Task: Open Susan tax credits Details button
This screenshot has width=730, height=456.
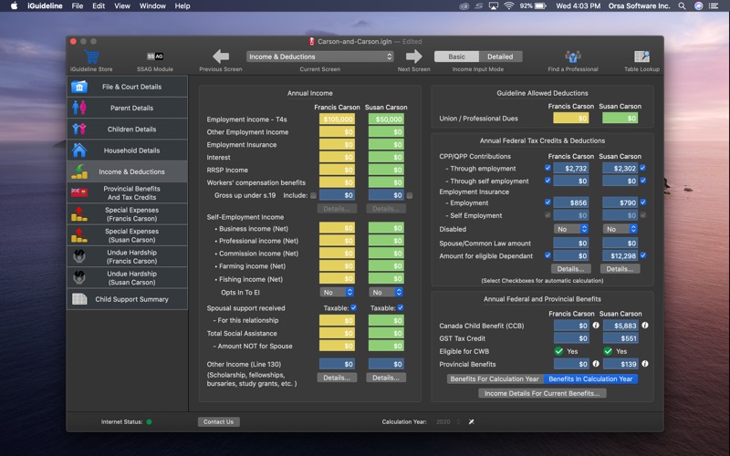Action: tap(620, 269)
